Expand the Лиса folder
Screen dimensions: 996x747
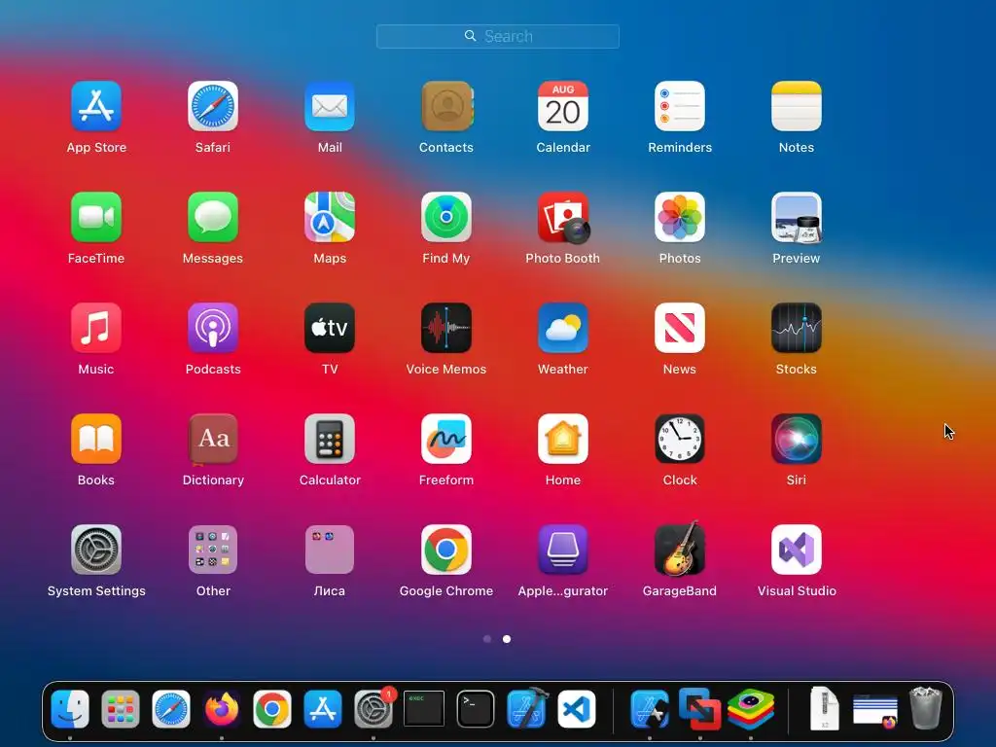coord(330,550)
